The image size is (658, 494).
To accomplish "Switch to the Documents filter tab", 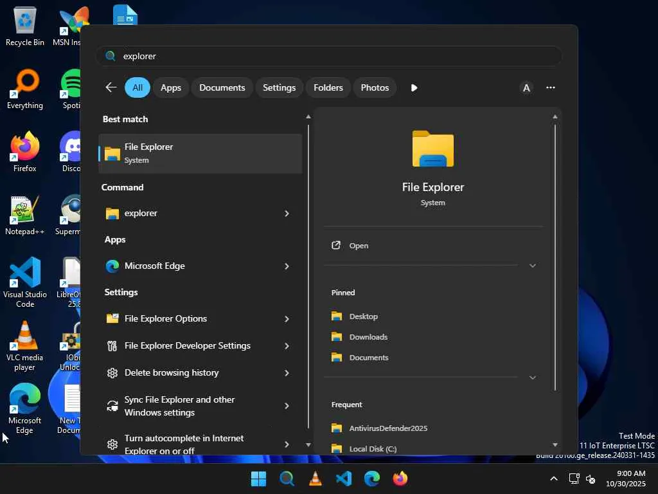I will (x=222, y=87).
